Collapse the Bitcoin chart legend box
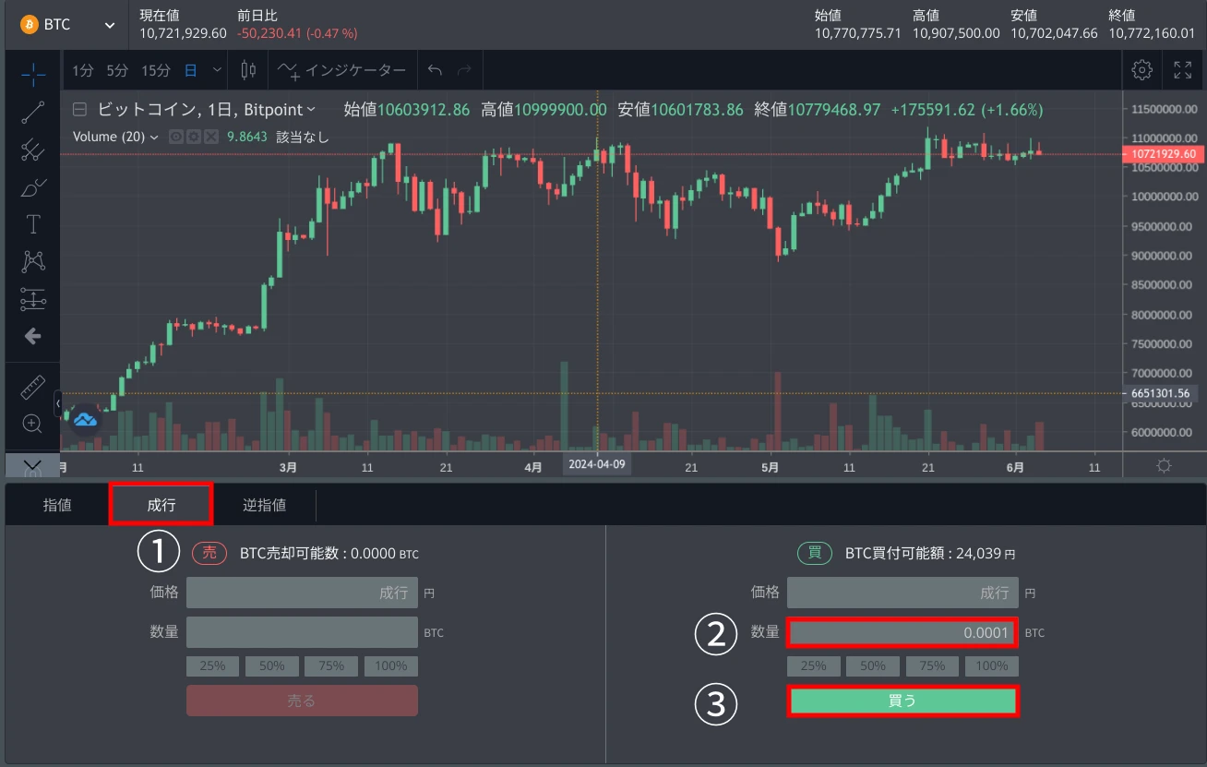Image resolution: width=1207 pixels, height=767 pixels. click(79, 110)
